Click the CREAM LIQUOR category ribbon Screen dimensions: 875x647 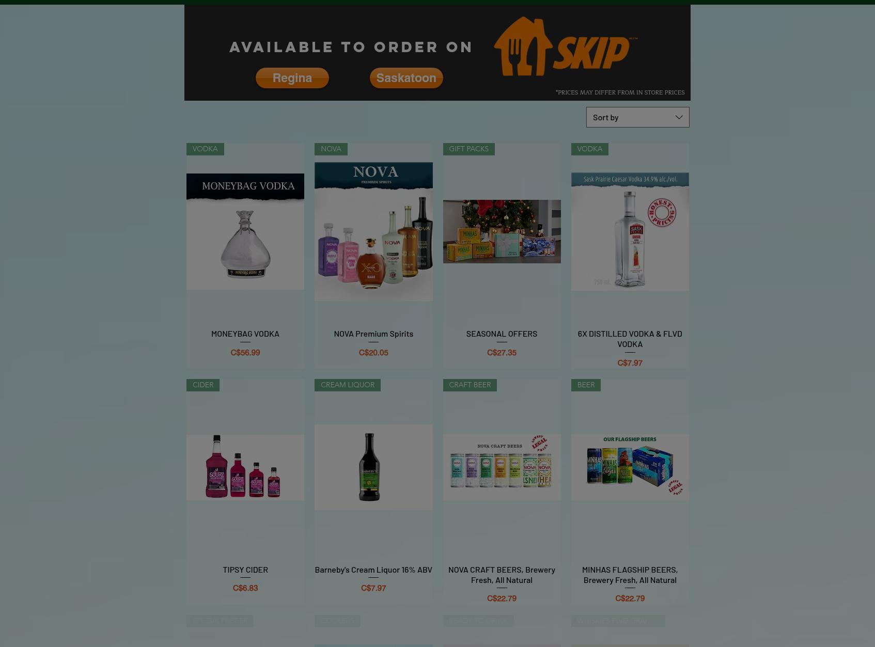pyautogui.click(x=348, y=385)
